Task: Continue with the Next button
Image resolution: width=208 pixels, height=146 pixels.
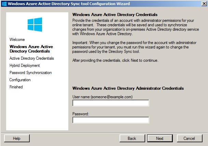Action: [160, 138]
